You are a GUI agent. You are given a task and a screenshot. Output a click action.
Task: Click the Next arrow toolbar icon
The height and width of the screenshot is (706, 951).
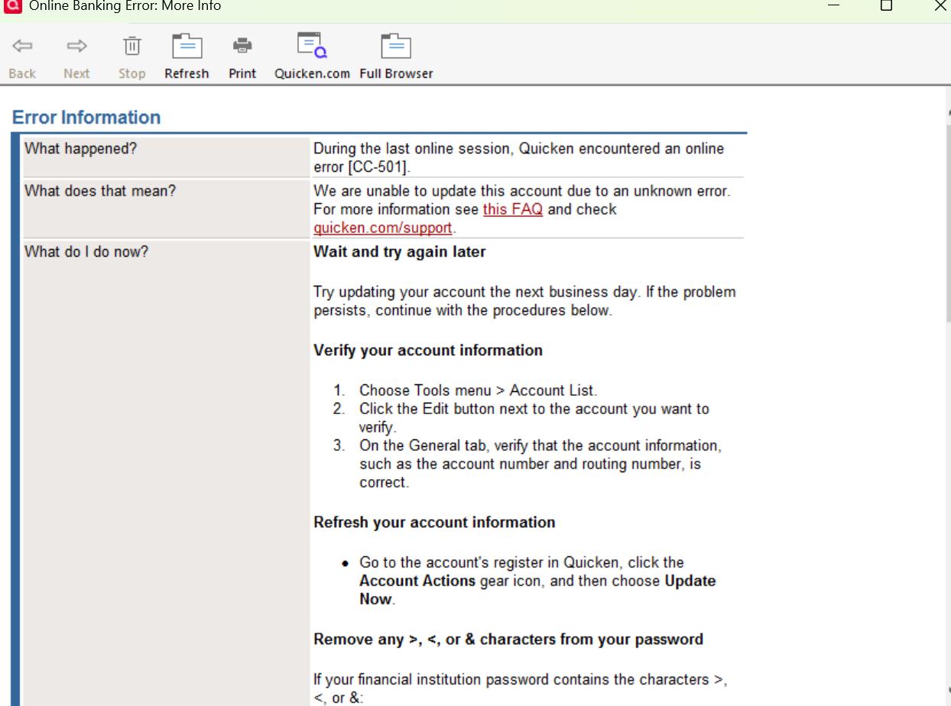click(x=76, y=47)
